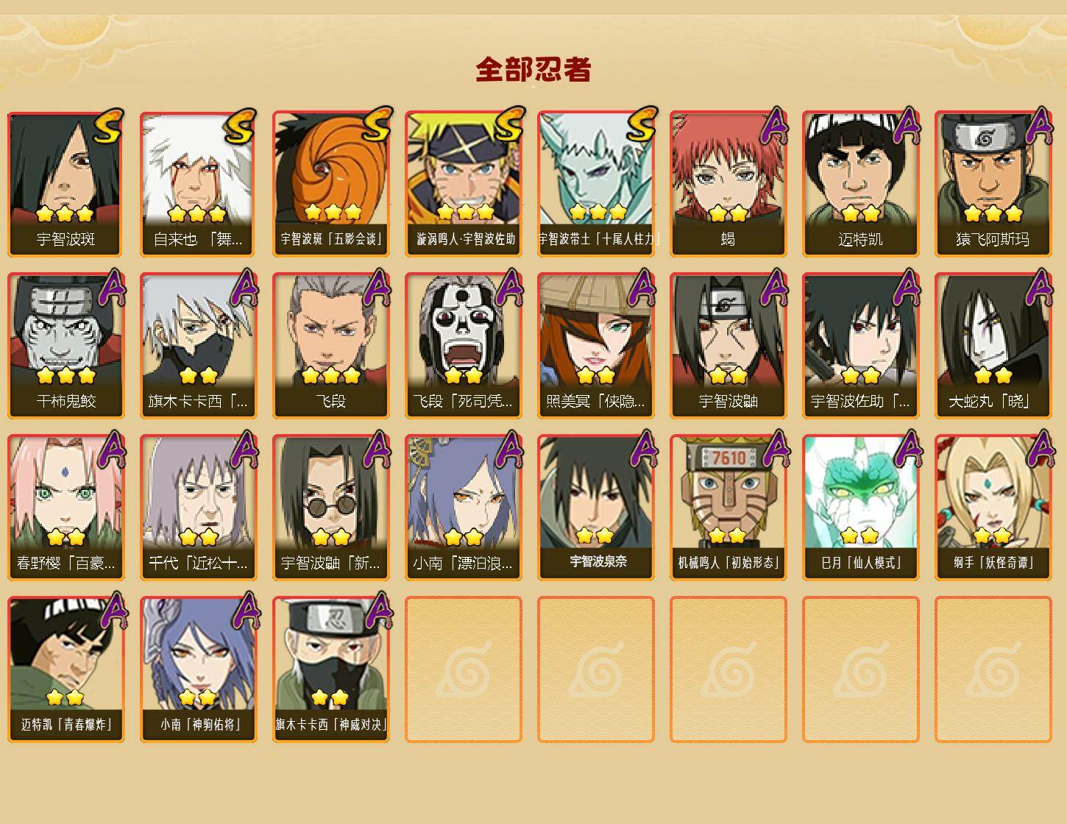This screenshot has width=1067, height=824.
Task: Select the 干柿鬼鲛 ninja card
Action: point(66,346)
